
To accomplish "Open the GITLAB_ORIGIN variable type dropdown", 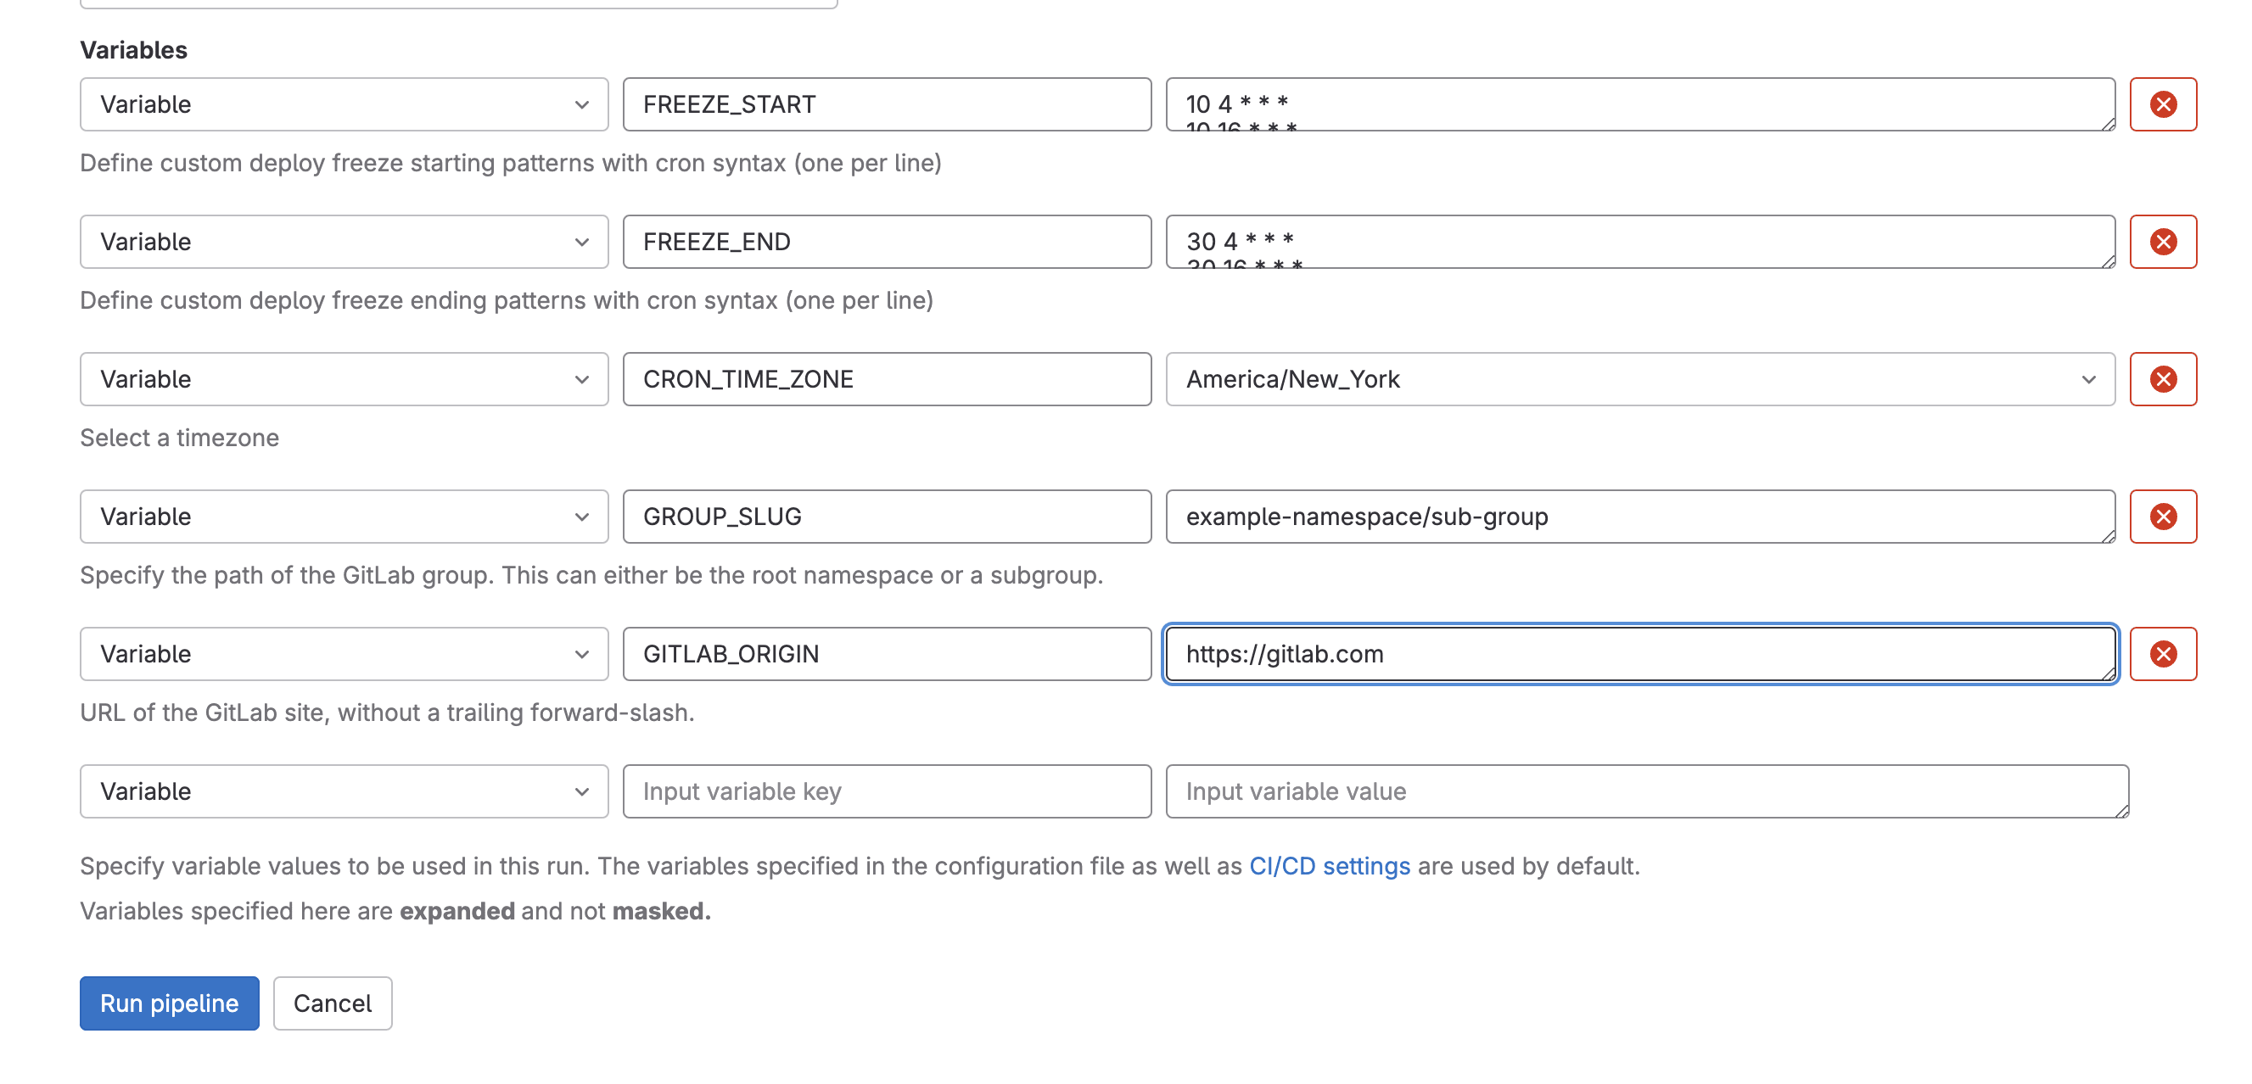I will (x=584, y=653).
